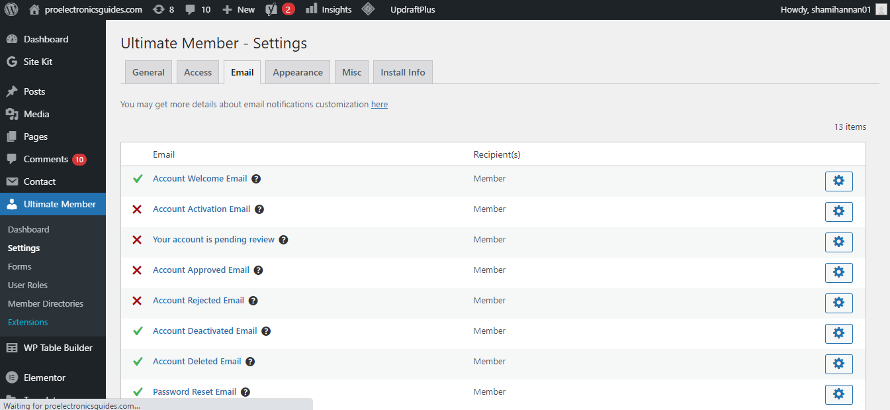Click the WordPress logo in the admin bar
This screenshot has width=890, height=410.
pyautogui.click(x=11, y=9)
